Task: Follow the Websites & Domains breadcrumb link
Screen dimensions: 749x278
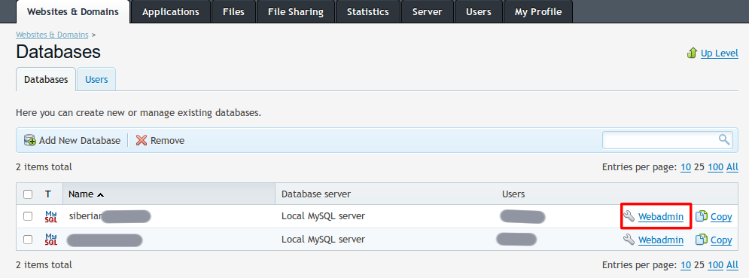Action: (52, 35)
